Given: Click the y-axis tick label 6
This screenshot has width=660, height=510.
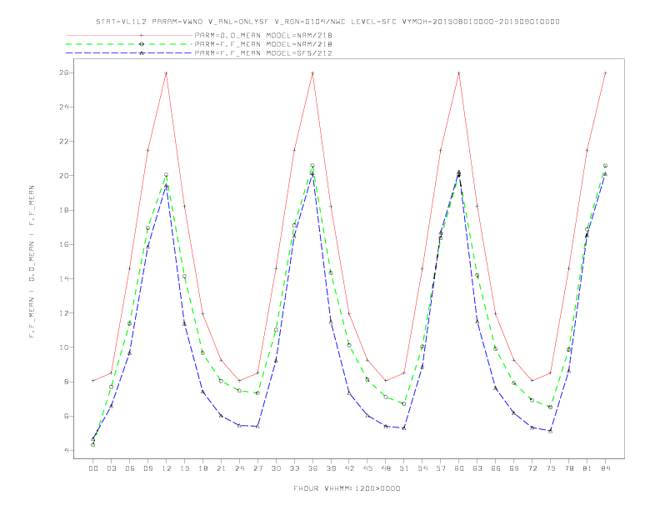Looking at the screenshot, I should 66,416.
